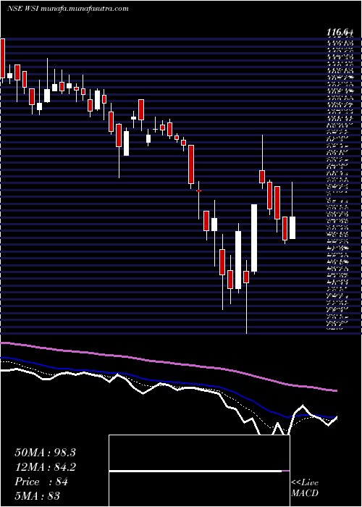Click the NSE WSI munafa.munafasutra.com title text
Viewport: 362px width, 507px height.
68,9
